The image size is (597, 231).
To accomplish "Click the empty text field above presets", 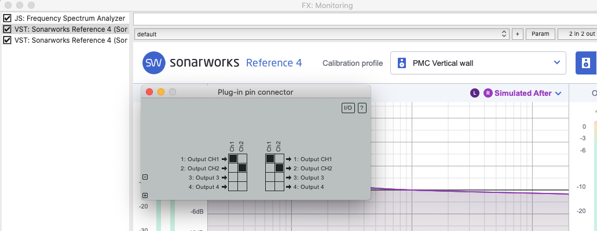I will tap(365, 18).
